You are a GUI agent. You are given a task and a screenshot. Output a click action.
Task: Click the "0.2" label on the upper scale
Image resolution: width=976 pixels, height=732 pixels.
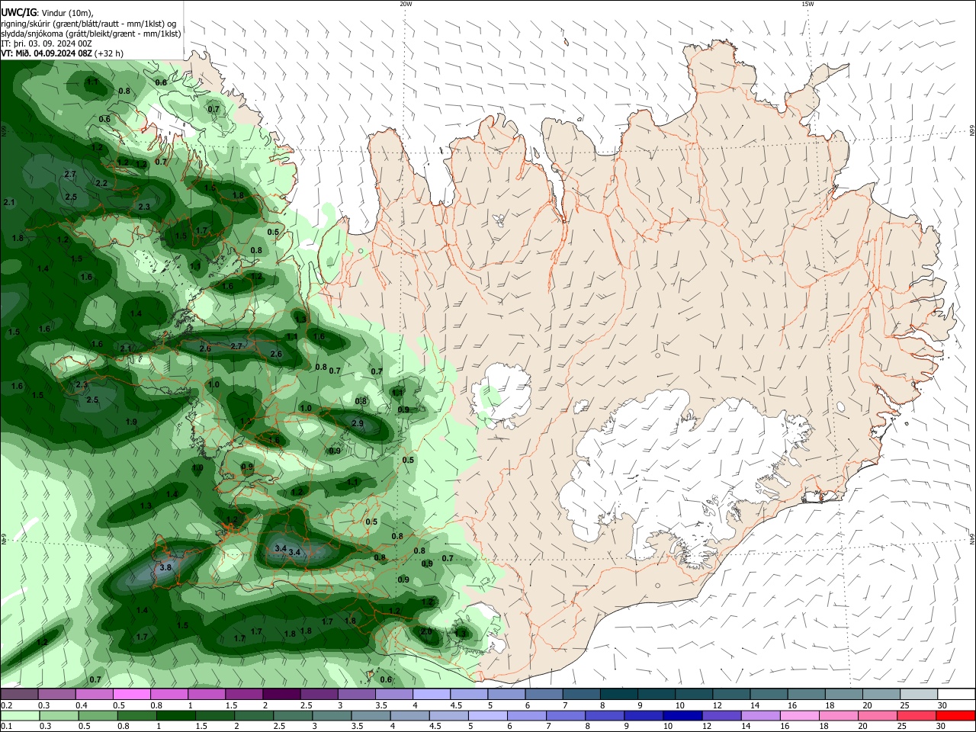[6, 705]
